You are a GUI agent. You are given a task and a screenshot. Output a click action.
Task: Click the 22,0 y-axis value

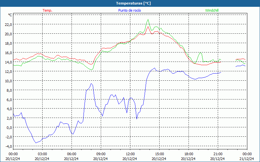pyautogui.click(x=8, y=25)
